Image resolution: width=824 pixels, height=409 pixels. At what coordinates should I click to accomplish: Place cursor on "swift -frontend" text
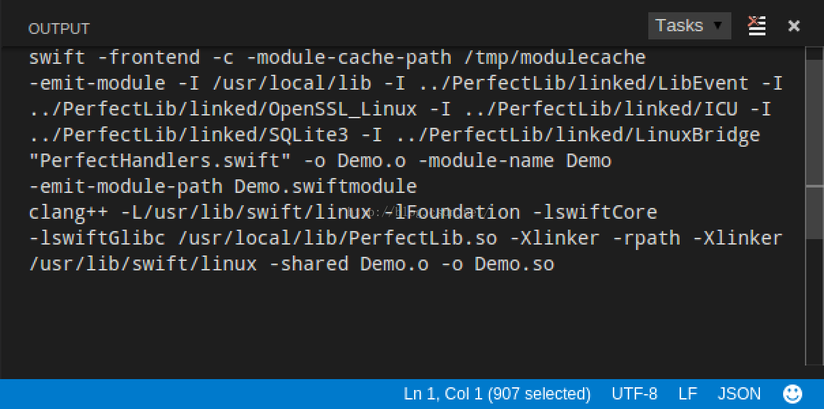coord(114,58)
